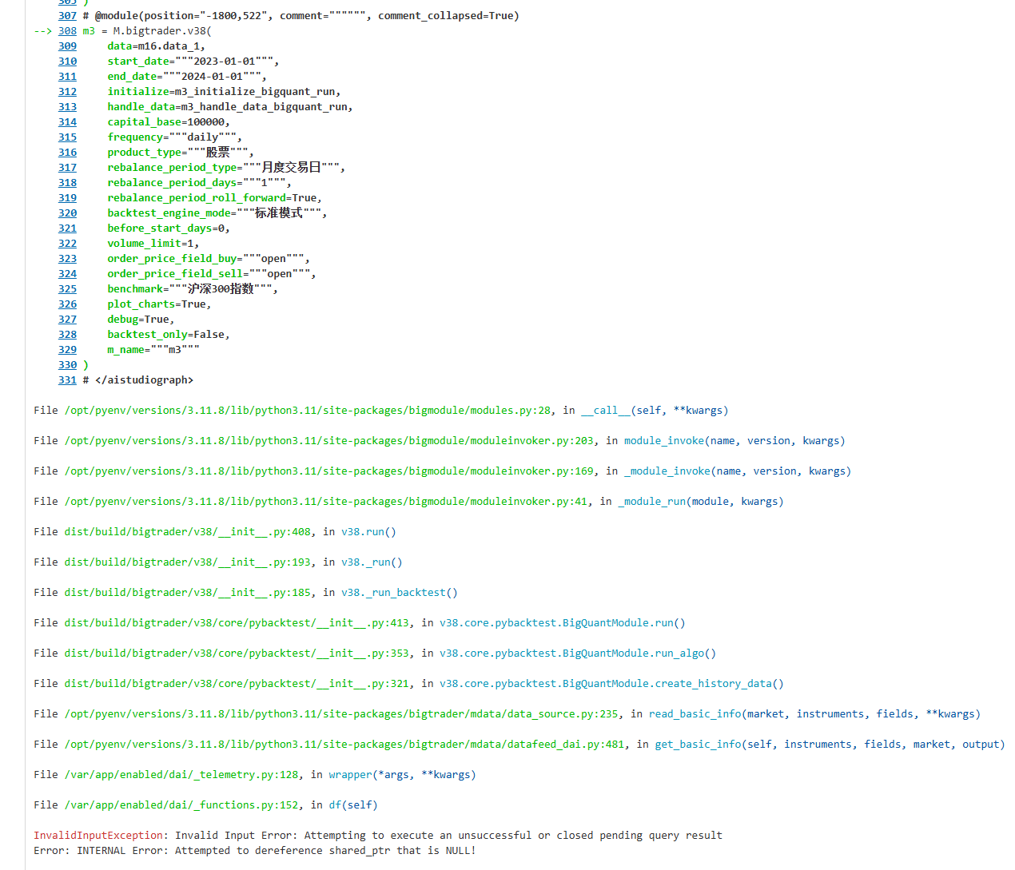Screen dimensions: 1015x870
Task: Open modules.py:28 file path link
Action: [308, 411]
